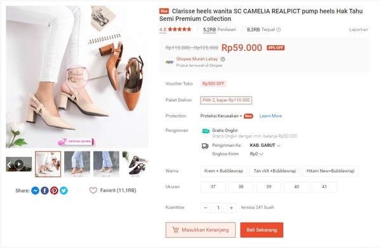Select Tan cklt +Bubblewrap color option
381x248 pixels.
[x=274, y=171]
